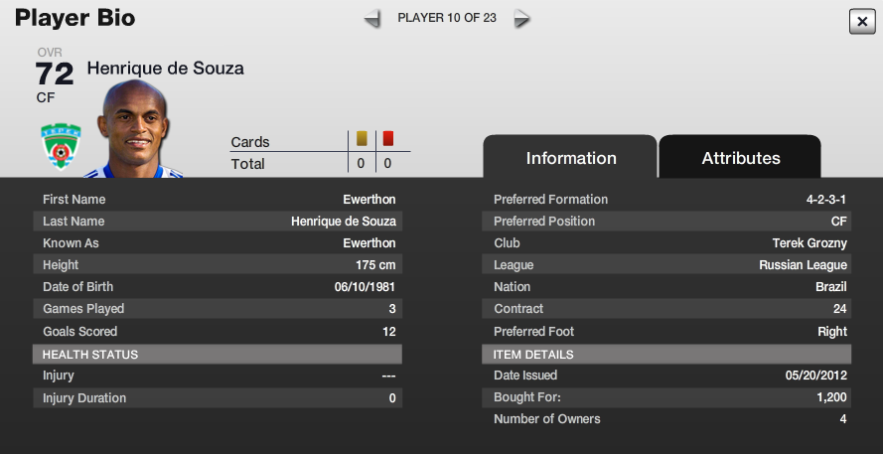Click the yellow card icon
Screen dimensions: 883x454
pyautogui.click(x=362, y=138)
